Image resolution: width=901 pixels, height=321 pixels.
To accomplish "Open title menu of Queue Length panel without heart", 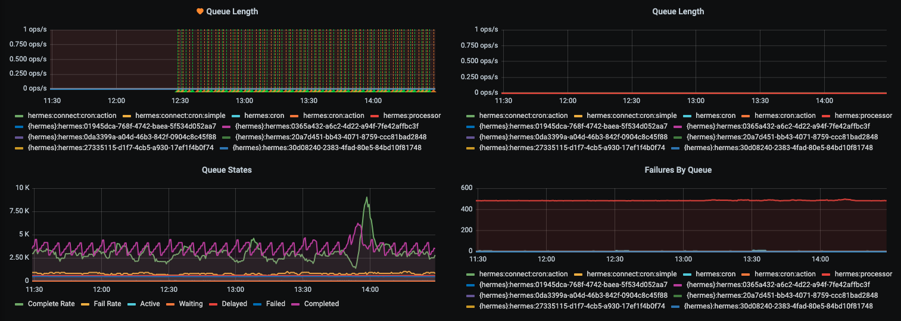I will click(x=678, y=11).
